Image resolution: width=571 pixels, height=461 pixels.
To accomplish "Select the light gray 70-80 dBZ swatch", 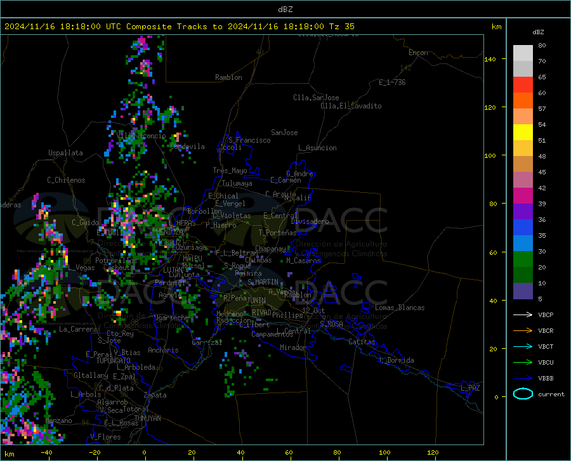I will pyautogui.click(x=523, y=53).
